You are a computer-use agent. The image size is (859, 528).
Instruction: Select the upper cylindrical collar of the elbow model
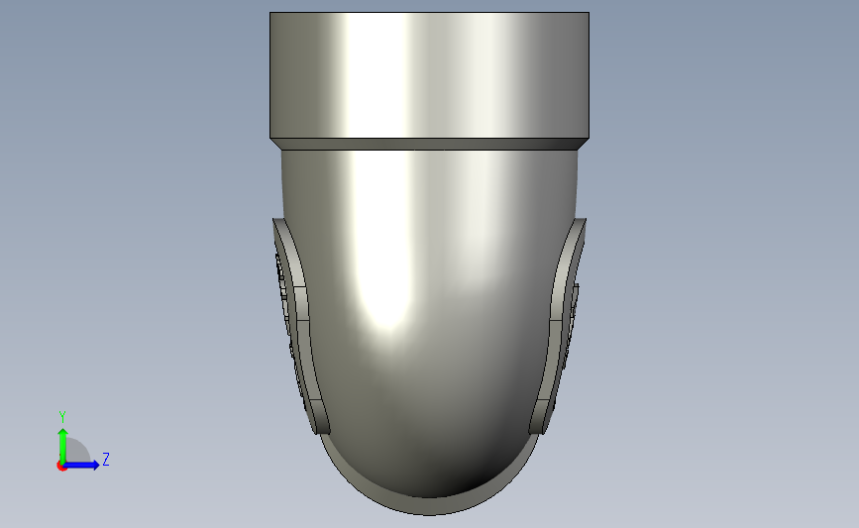[x=429, y=75]
